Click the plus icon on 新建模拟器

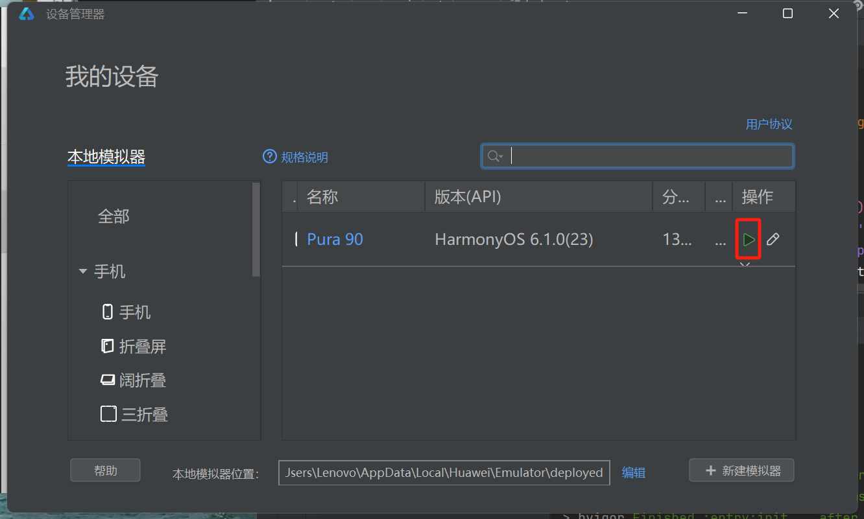coord(710,470)
